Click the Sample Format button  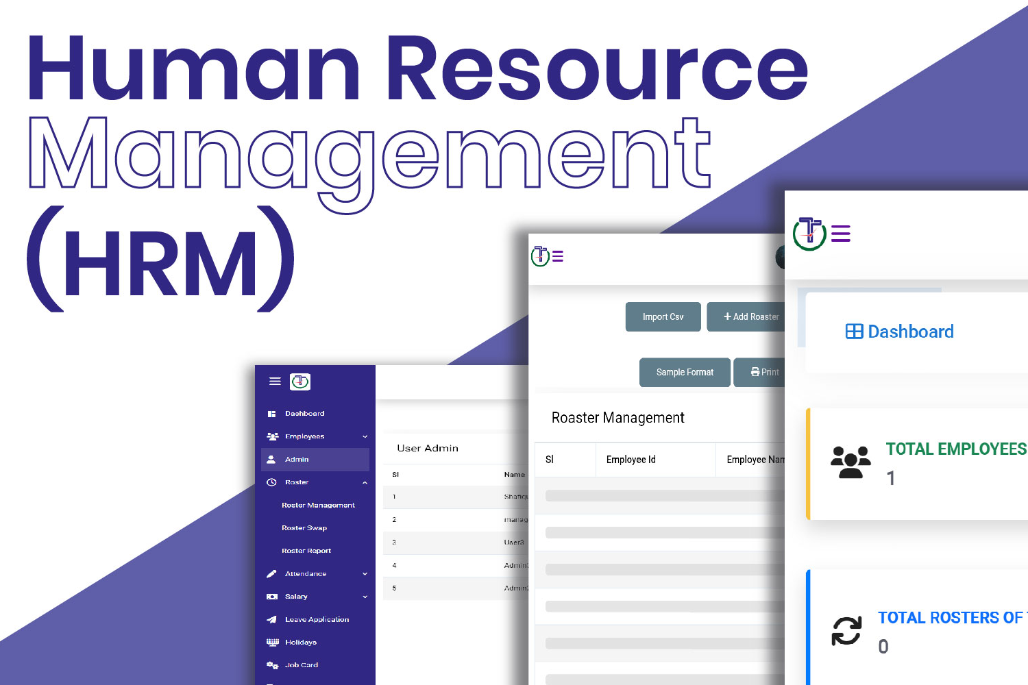pos(685,372)
